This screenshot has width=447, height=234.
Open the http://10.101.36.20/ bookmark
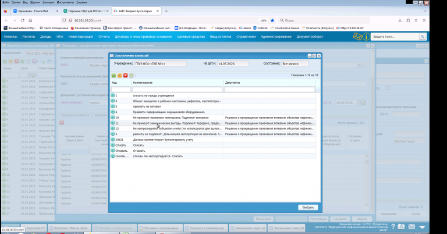click(350, 28)
